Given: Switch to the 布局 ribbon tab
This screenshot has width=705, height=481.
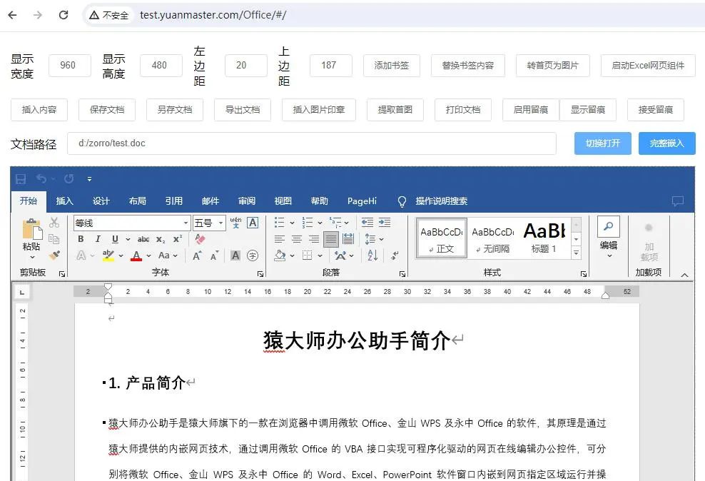Looking at the screenshot, I should tap(138, 201).
